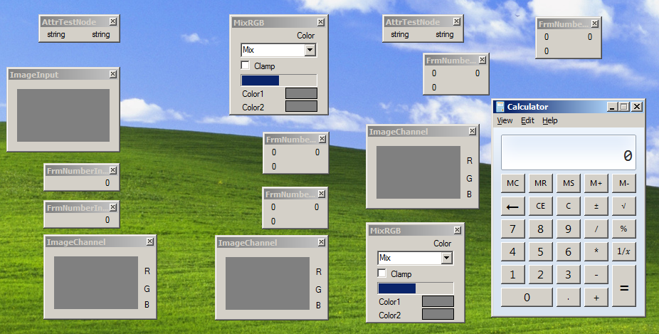The image size is (659, 334).
Task: Click the divide key in Calculator
Action: pos(596,229)
